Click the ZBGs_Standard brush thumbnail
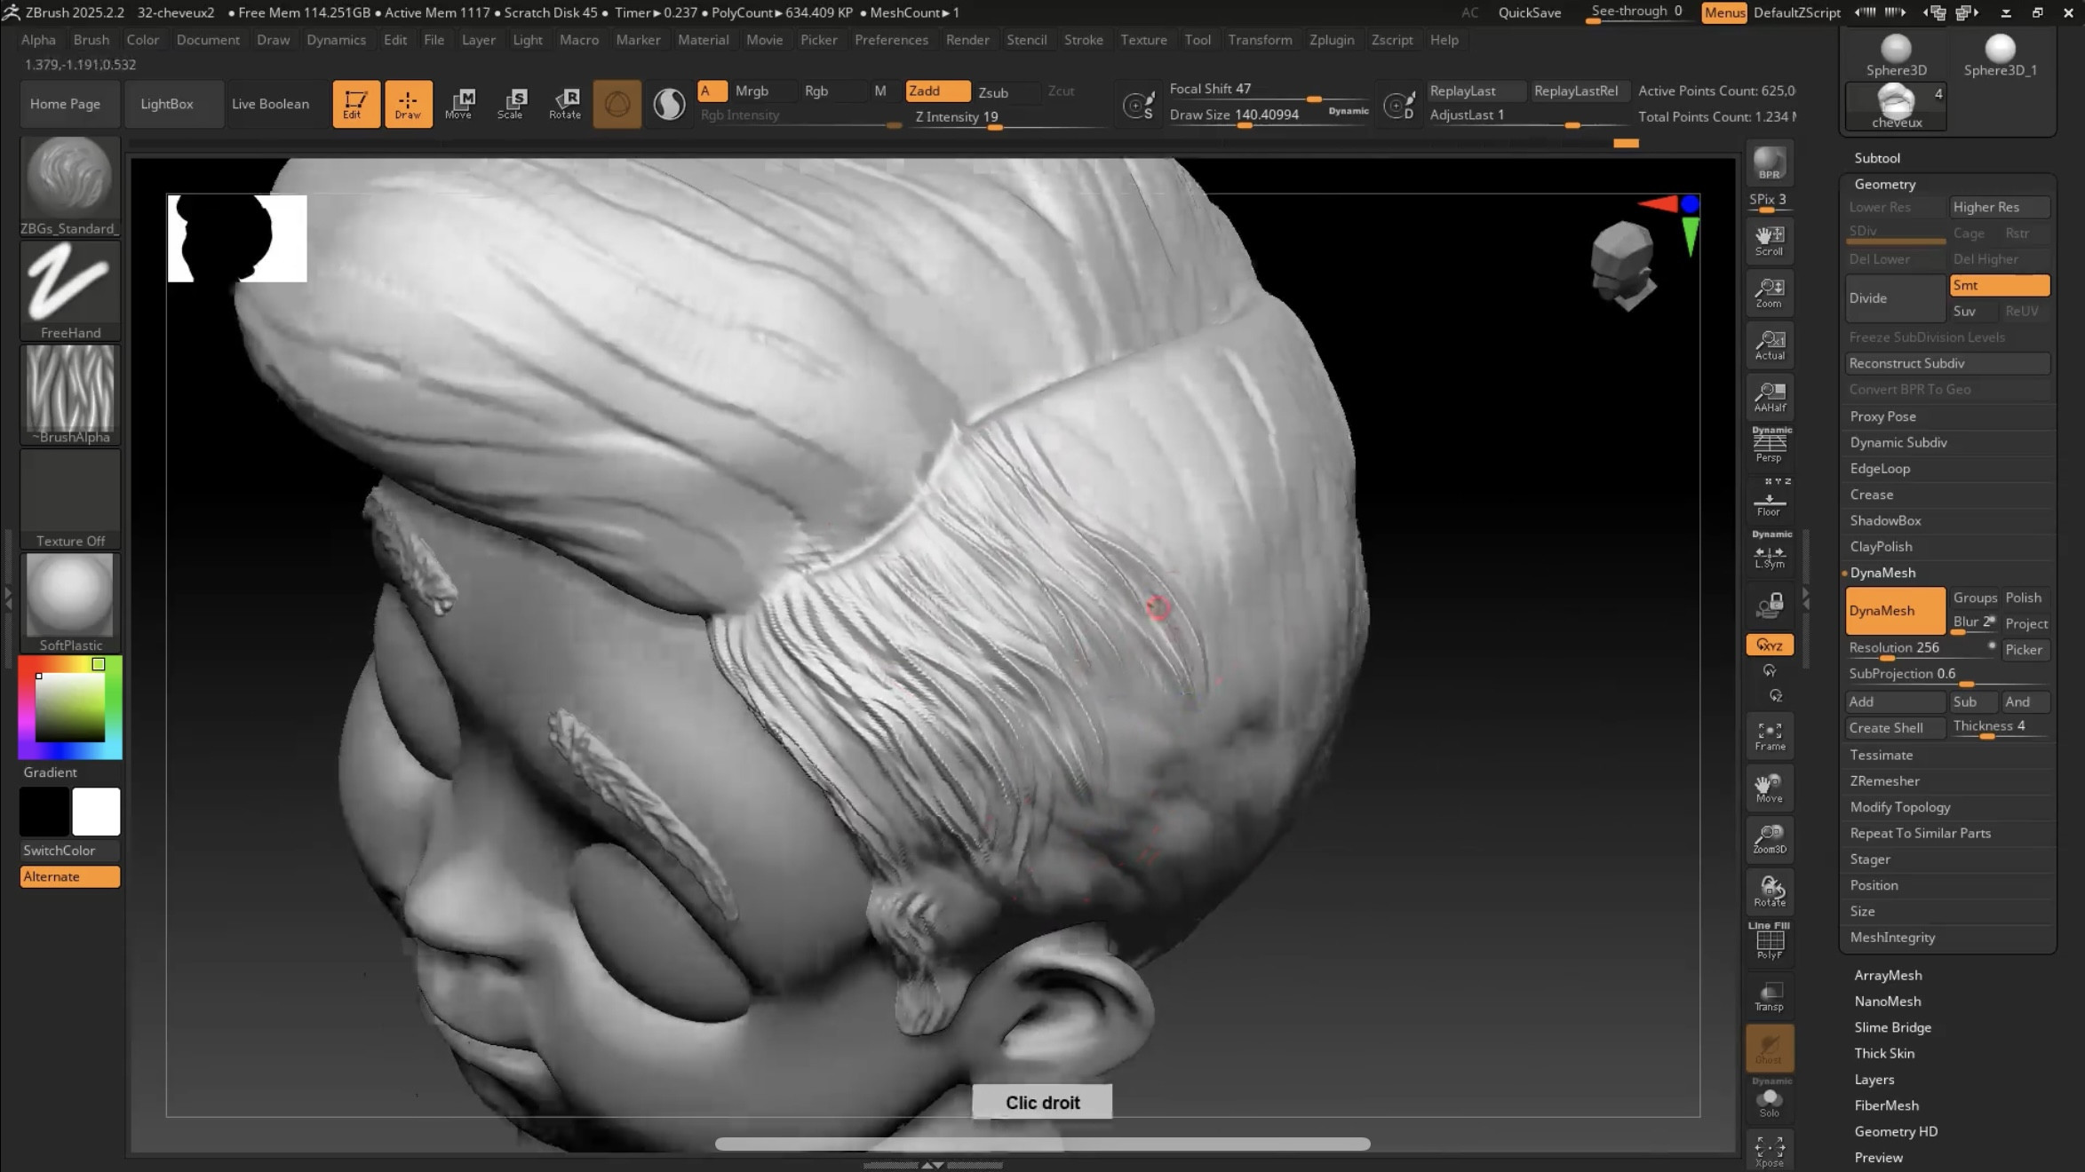Screen dimensions: 2085x1172 pos(70,177)
